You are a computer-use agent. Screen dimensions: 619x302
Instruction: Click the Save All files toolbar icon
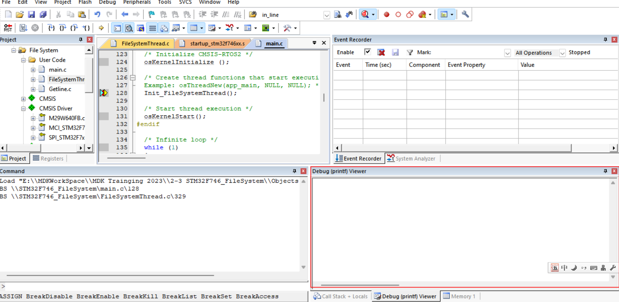coord(43,15)
